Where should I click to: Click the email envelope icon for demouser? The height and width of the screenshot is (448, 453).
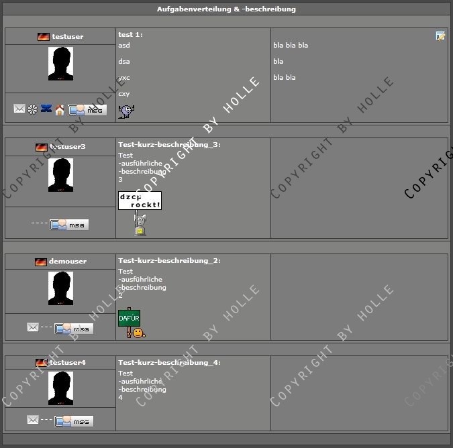click(32, 327)
